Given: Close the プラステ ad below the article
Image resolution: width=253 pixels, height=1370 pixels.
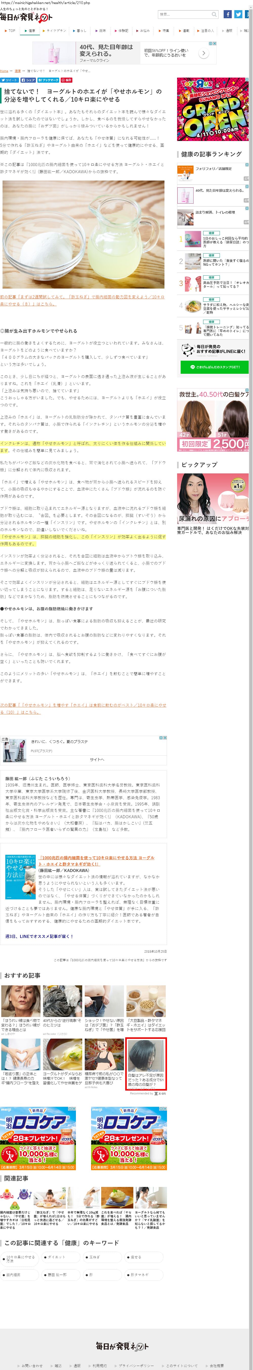Looking at the screenshot, I should (165, 737).
